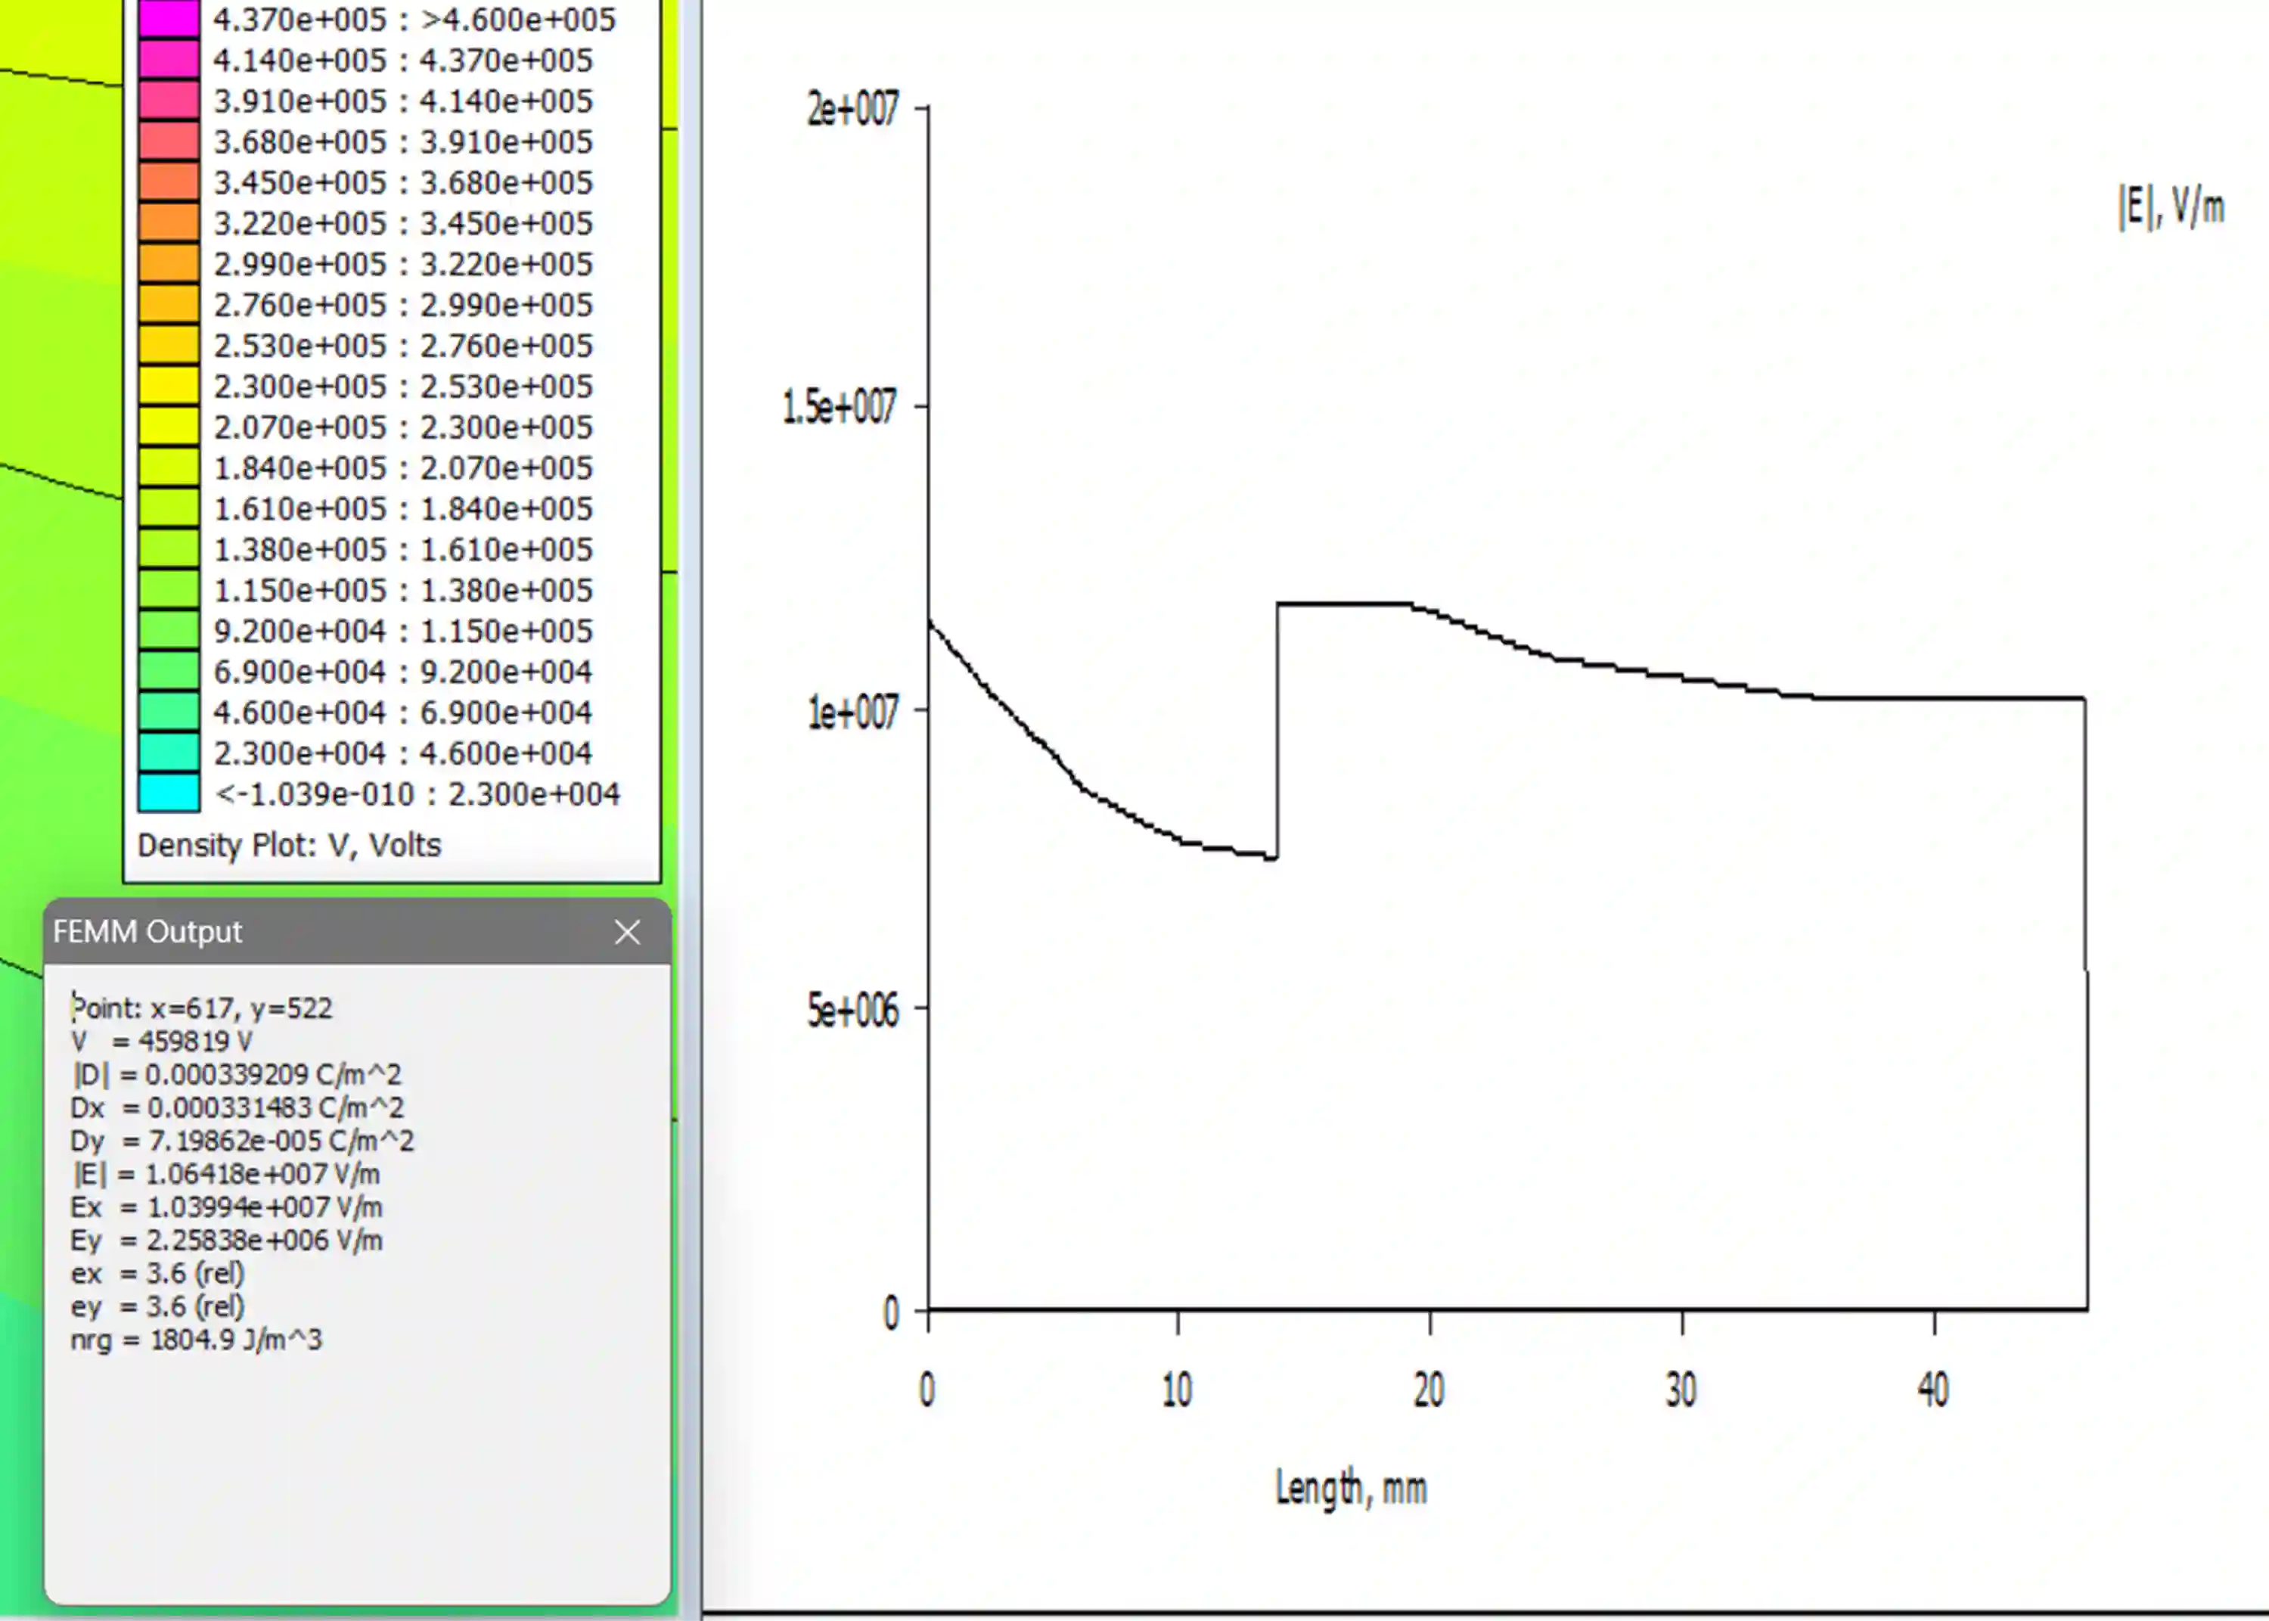
Task: Click the magenta 4.370e+005 legend swatch
Action: [x=169, y=19]
